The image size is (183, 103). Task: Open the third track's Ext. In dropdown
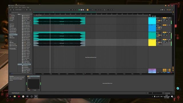pos(159,32)
